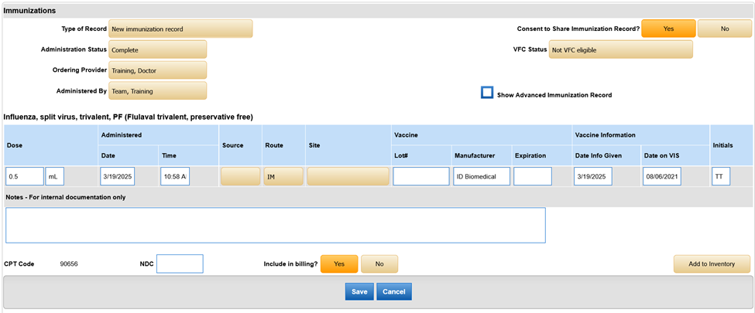Enable Show Advanced Immunization Record checkbox
Viewport: 755px width, 313px height.
point(487,93)
